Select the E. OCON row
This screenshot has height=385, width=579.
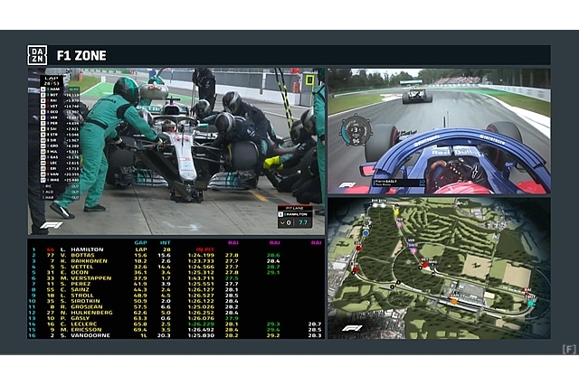[176, 273]
